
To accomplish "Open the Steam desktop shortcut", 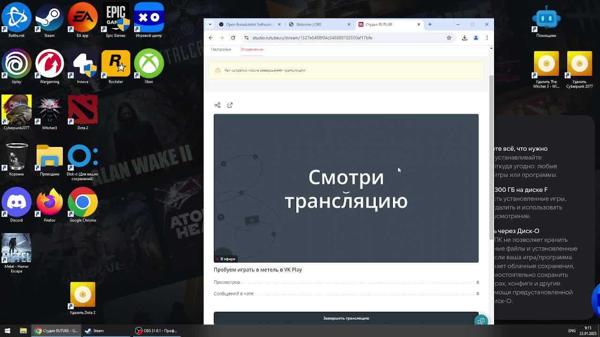I will [x=49, y=20].
